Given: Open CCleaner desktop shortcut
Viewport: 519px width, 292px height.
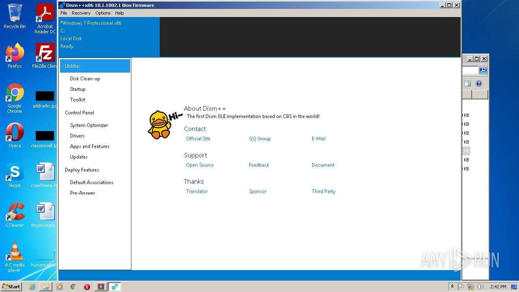Looking at the screenshot, I should click(x=15, y=215).
